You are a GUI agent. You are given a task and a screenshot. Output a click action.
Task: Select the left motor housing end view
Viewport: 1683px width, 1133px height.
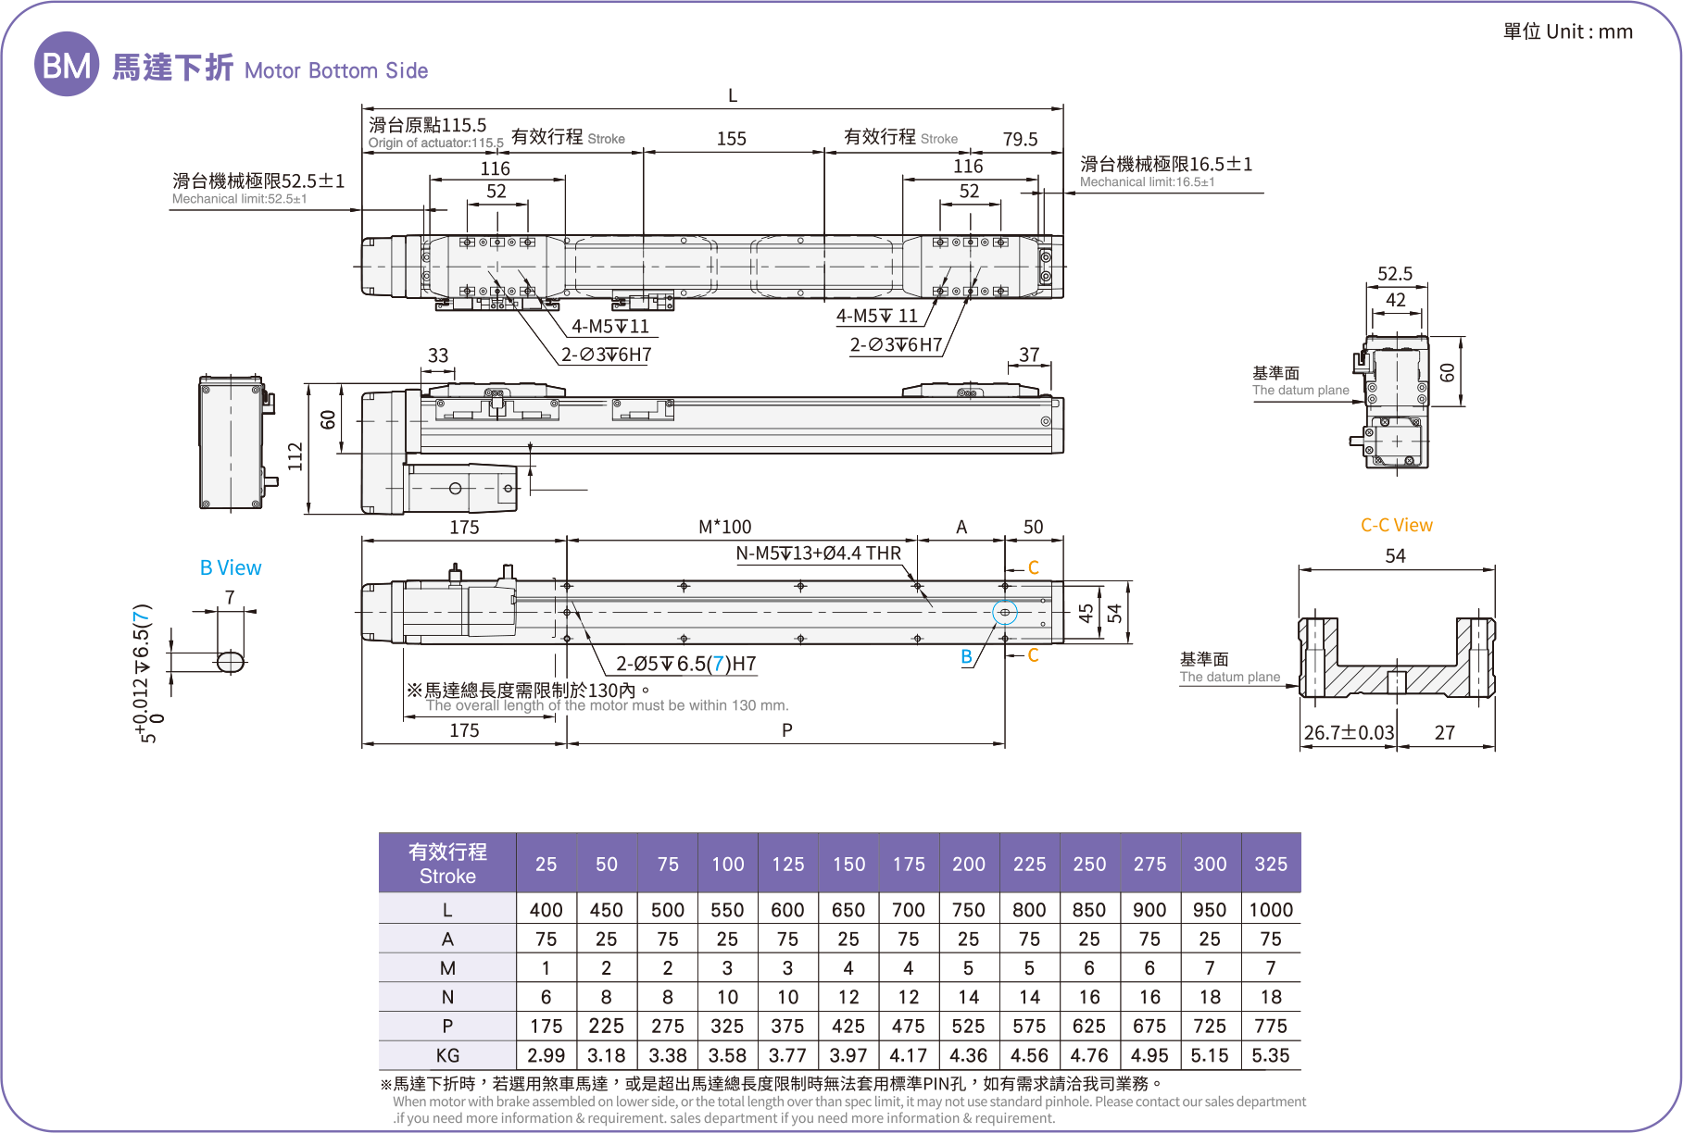point(233,442)
